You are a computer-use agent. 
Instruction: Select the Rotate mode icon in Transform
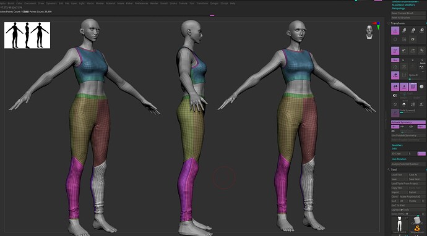click(421, 30)
